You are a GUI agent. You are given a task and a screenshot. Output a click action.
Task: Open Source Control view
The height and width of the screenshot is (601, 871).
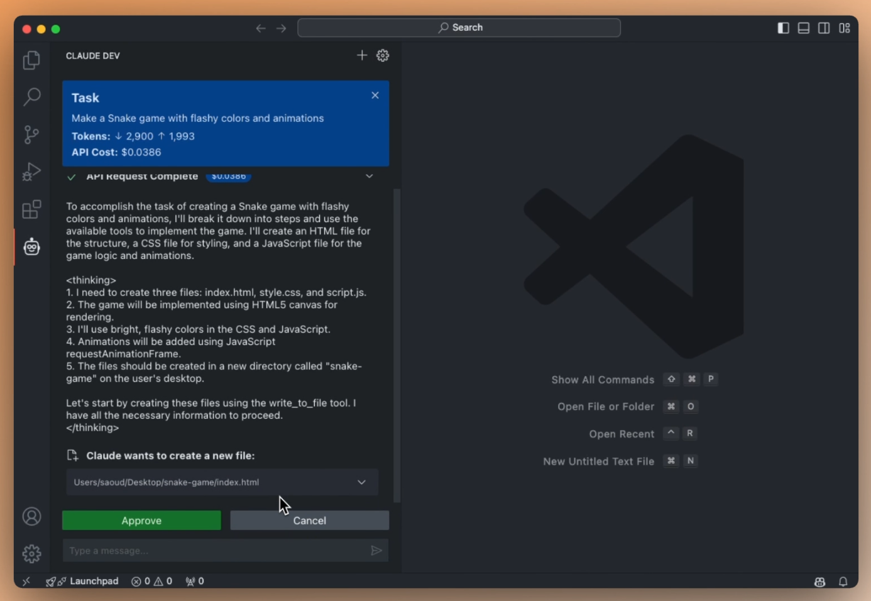point(31,135)
